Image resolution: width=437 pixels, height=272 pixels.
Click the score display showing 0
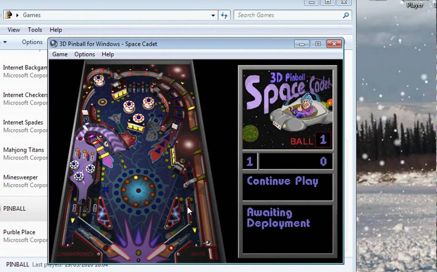[296, 162]
